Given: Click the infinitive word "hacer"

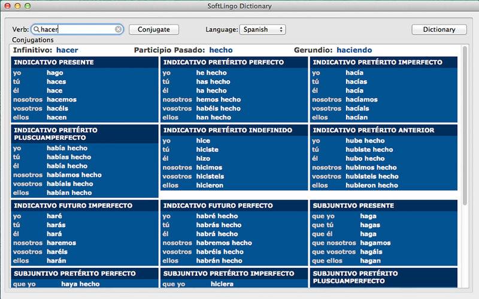Looking at the screenshot, I should pyautogui.click(x=67, y=50).
